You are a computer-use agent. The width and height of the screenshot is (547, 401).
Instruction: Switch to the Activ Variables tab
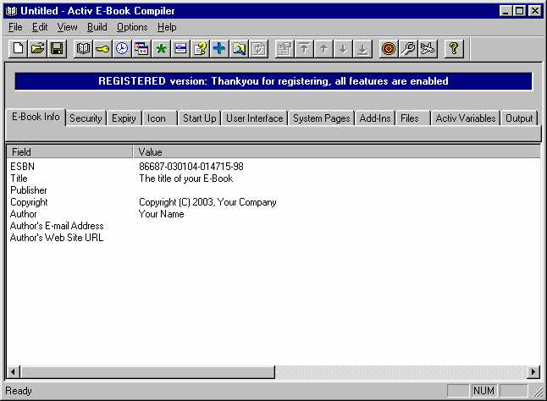[x=466, y=118]
